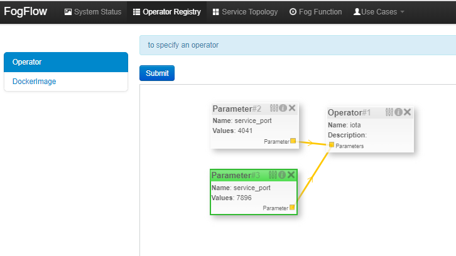Click Parameter#2 yellow output connector
The height and width of the screenshot is (256, 456).
pyautogui.click(x=293, y=141)
